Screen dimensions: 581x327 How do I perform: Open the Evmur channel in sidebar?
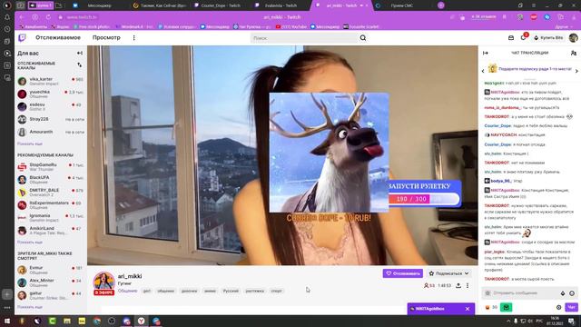tap(51, 270)
